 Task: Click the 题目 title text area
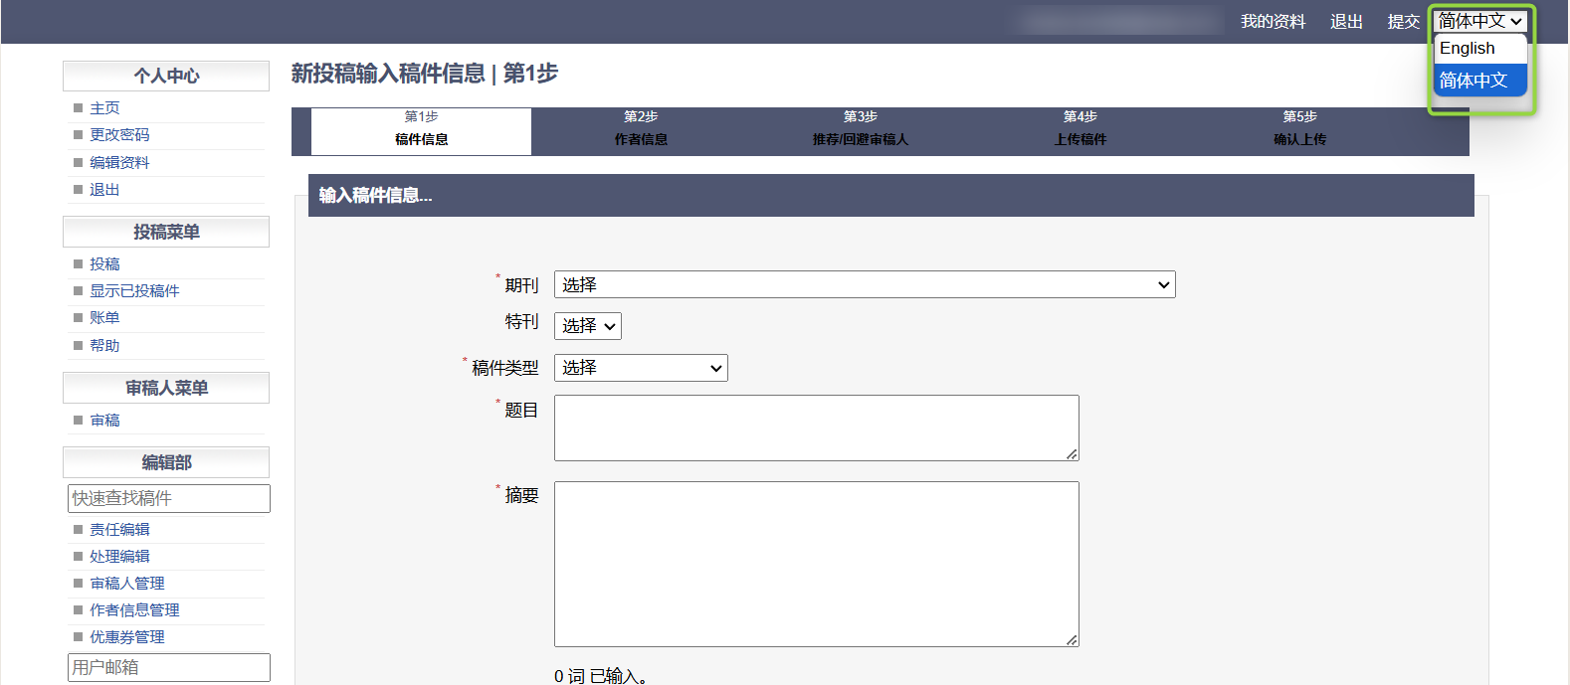(x=816, y=428)
